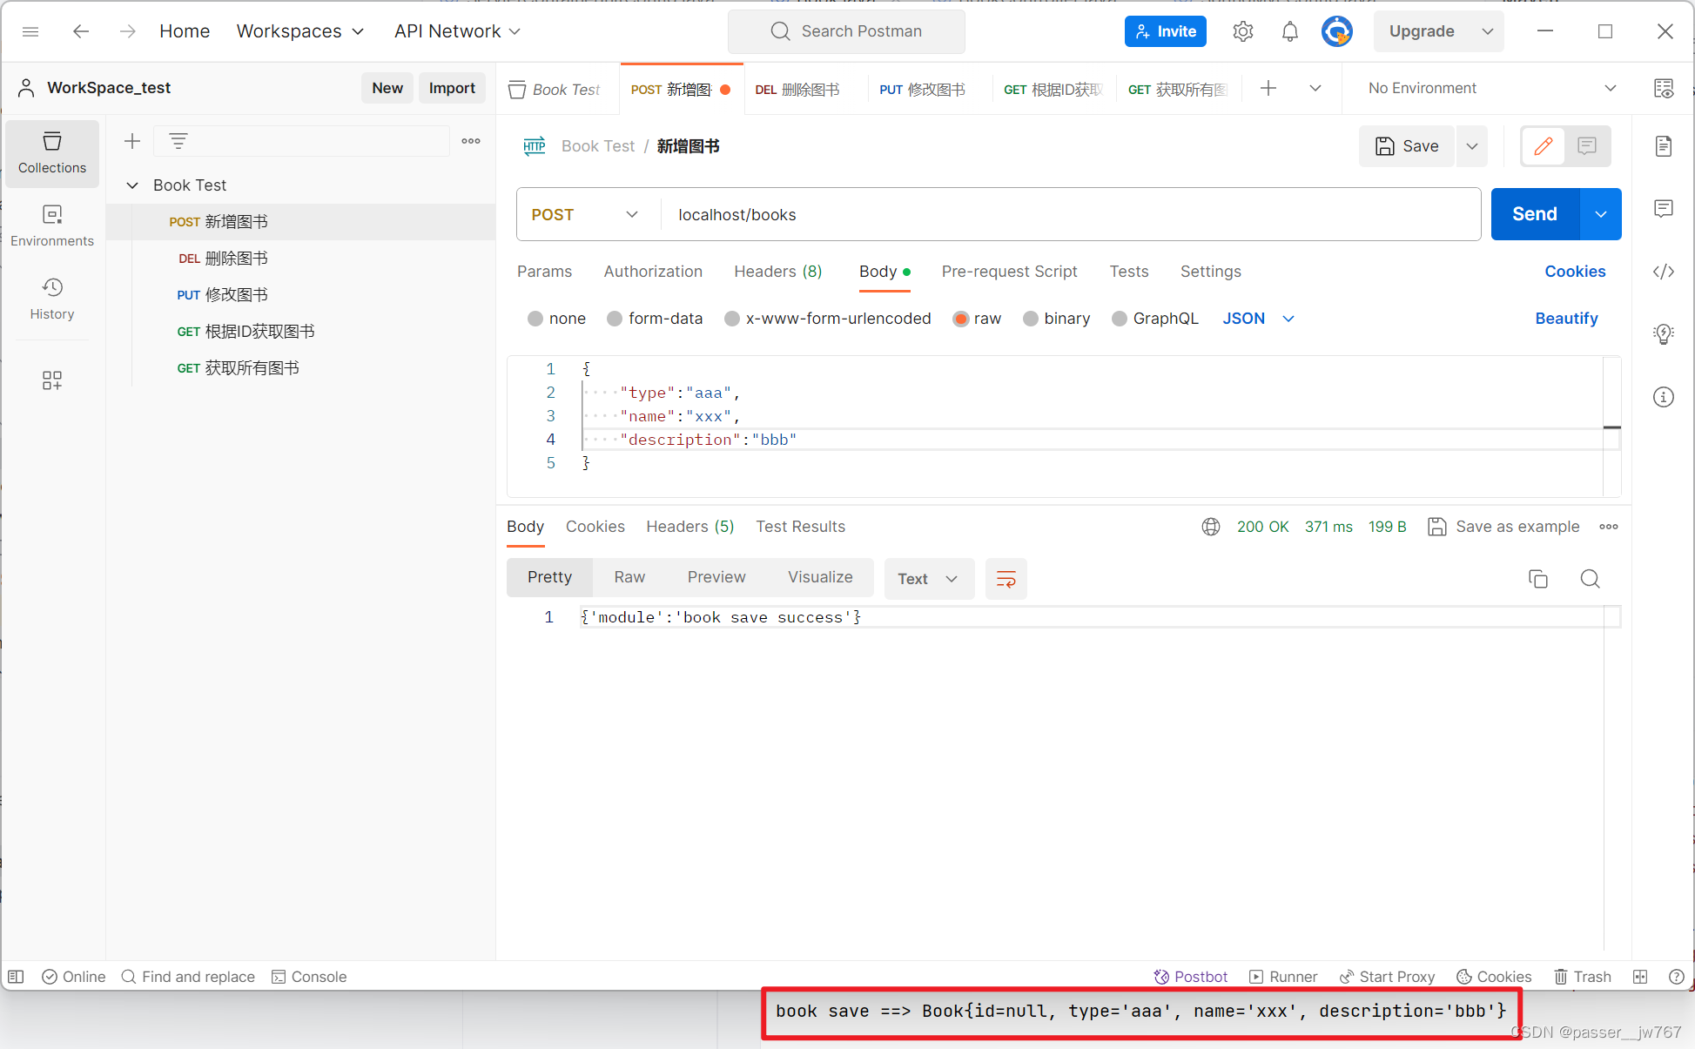Go back with the left arrow

81,31
